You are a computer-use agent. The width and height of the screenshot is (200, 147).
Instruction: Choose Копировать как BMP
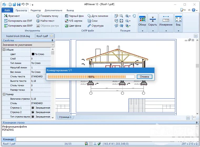coord(18,26)
